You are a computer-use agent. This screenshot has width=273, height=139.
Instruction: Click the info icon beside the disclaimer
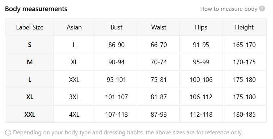click(8, 133)
